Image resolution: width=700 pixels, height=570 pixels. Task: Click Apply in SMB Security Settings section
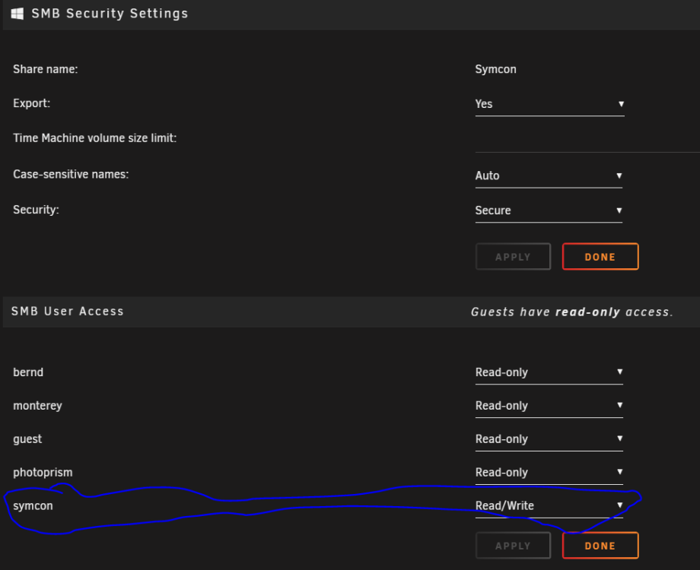513,257
